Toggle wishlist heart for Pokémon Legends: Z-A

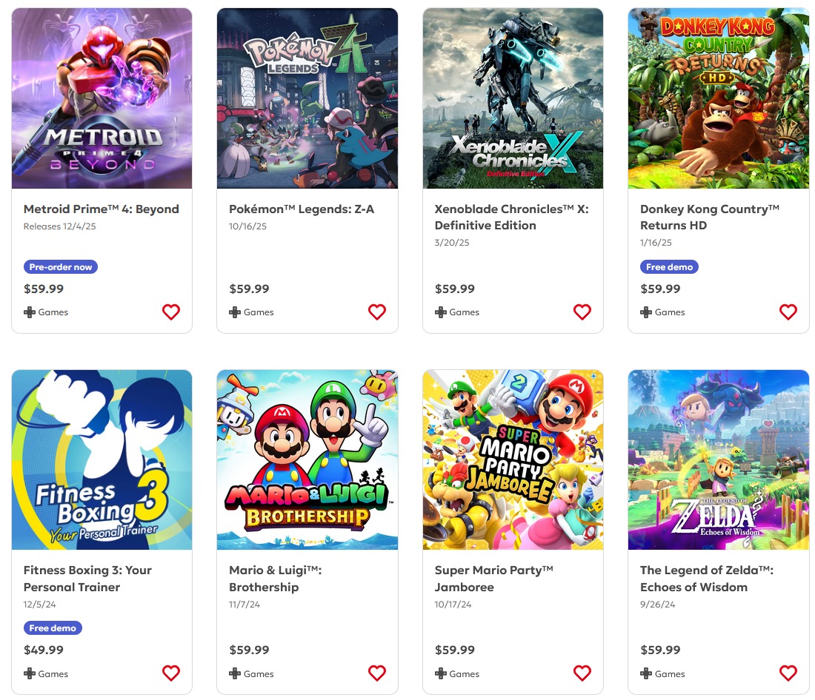[377, 312]
